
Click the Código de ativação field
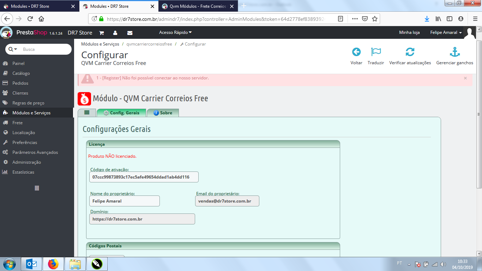tap(144, 177)
